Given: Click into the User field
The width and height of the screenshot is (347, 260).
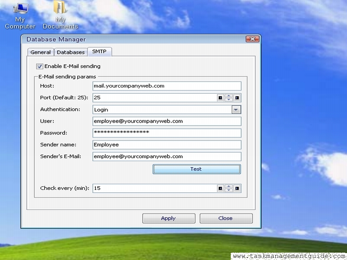Looking at the screenshot, I should point(167,121).
